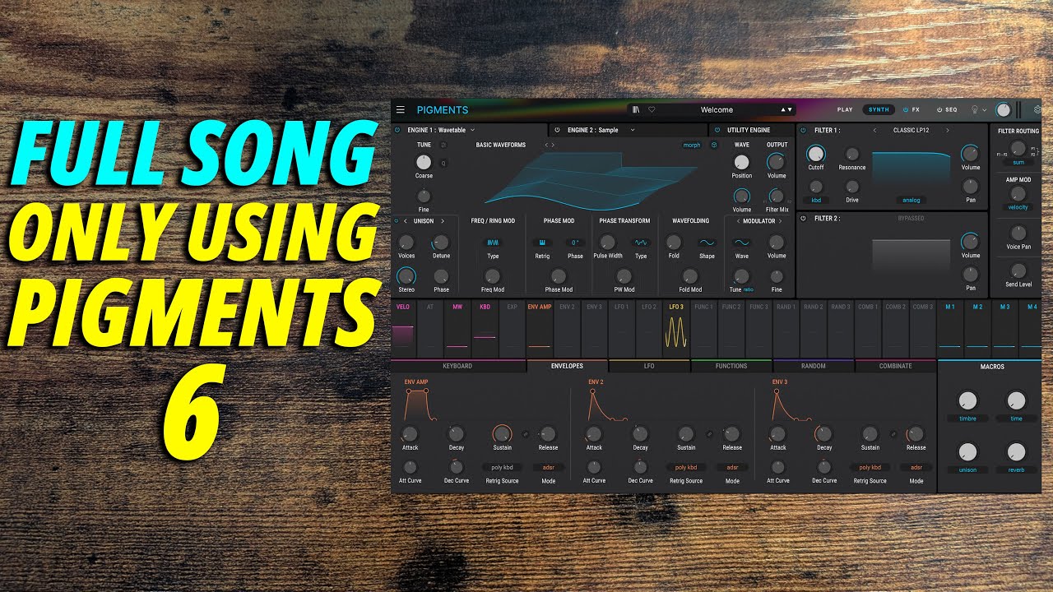
Task: Select the LFO 3 modulation source slot
Action: click(676, 327)
